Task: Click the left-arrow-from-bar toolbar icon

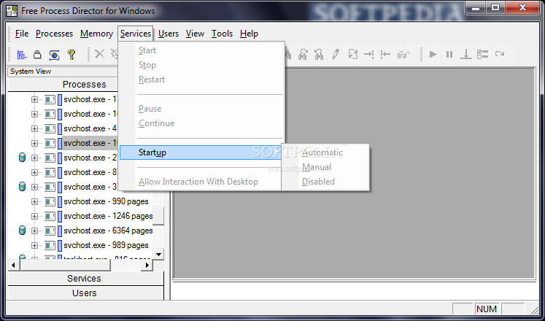Action: (385, 54)
